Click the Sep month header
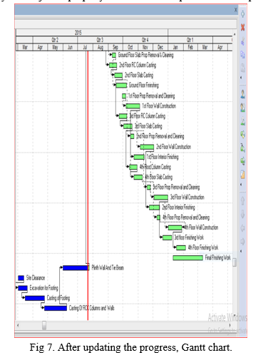The image size is (263, 360). pyautogui.click(x=115, y=47)
